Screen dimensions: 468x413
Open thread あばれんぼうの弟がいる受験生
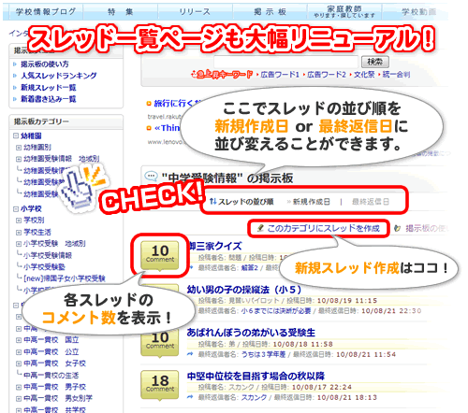pos(251,333)
